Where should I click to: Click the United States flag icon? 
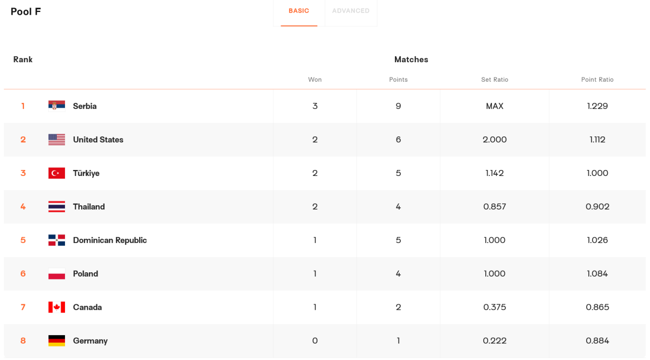pyautogui.click(x=56, y=139)
